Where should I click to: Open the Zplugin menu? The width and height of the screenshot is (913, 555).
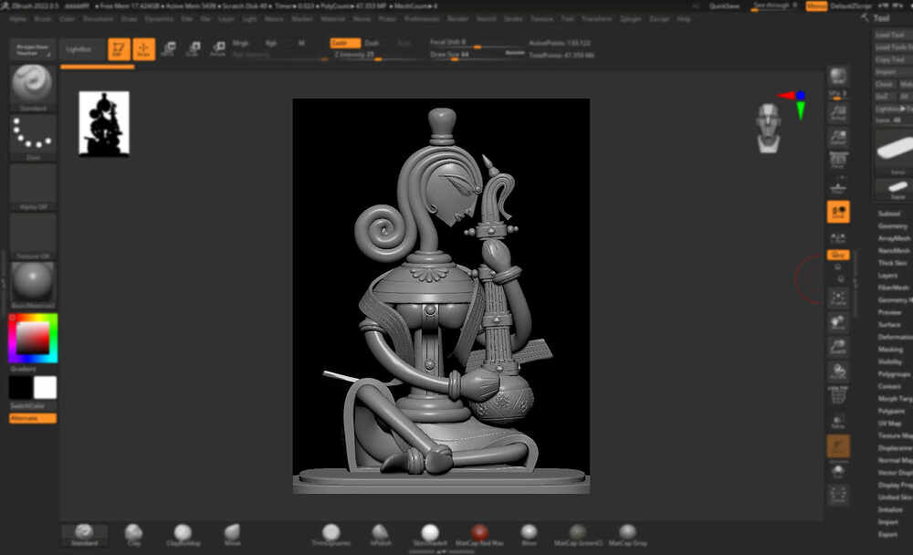(x=630, y=18)
